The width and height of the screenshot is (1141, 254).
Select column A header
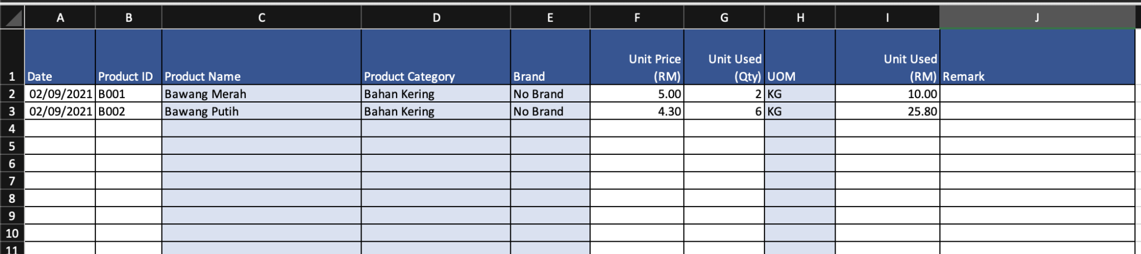[60, 17]
